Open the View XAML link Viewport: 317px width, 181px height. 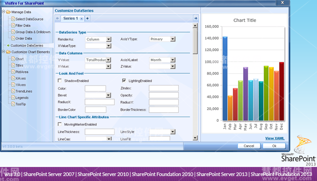pyautogui.click(x=275, y=138)
